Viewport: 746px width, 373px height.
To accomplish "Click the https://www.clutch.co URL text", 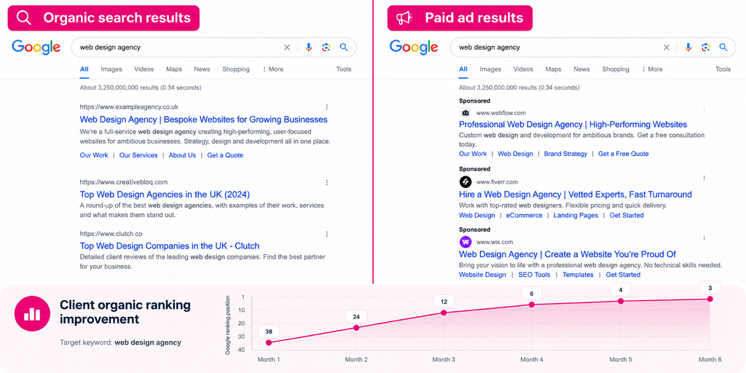I will 111,234.
